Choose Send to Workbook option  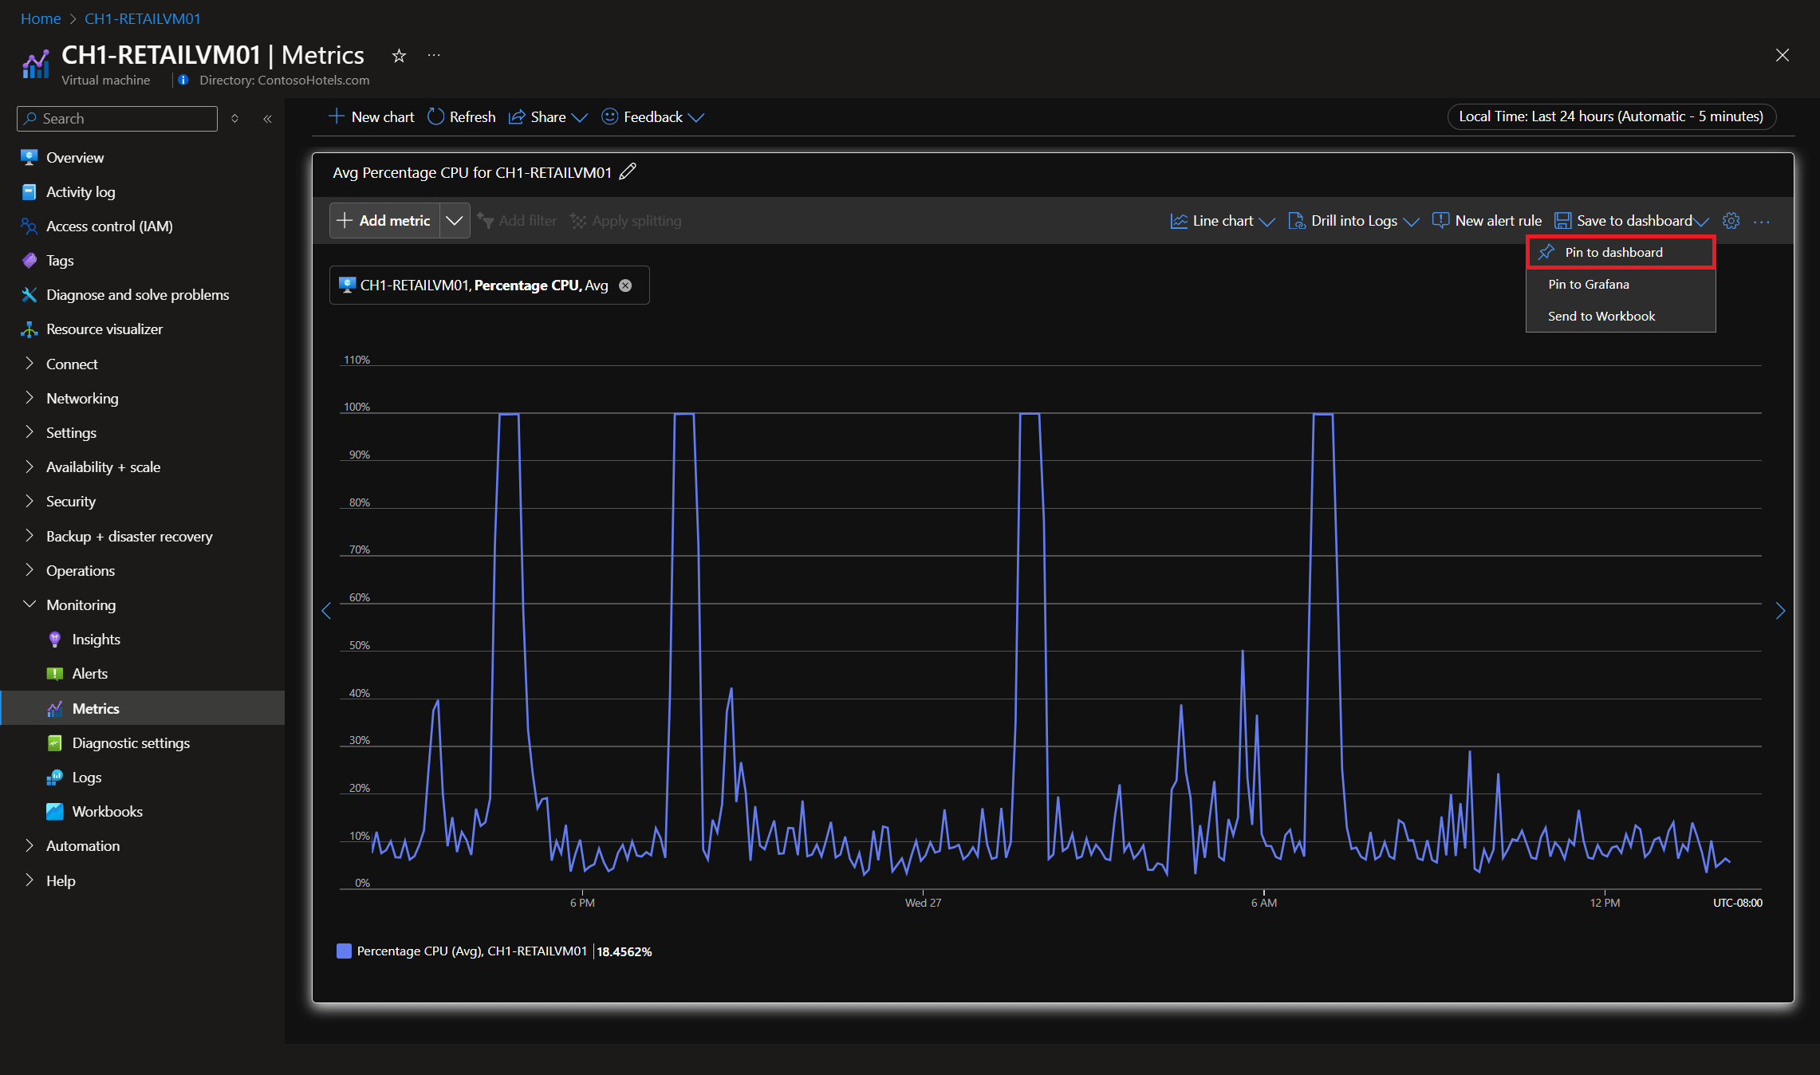1601,316
